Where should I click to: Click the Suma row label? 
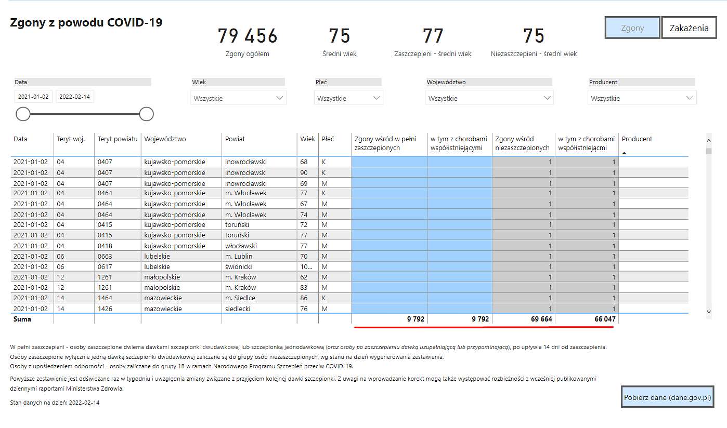click(x=22, y=319)
